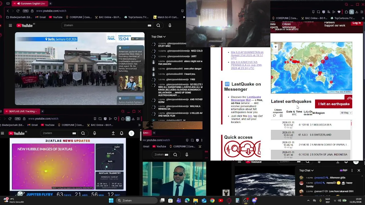Focus the Zoeken field in the 3I/ATLAS YouTube window
The width and height of the screenshot is (365, 205).
coord(58,133)
